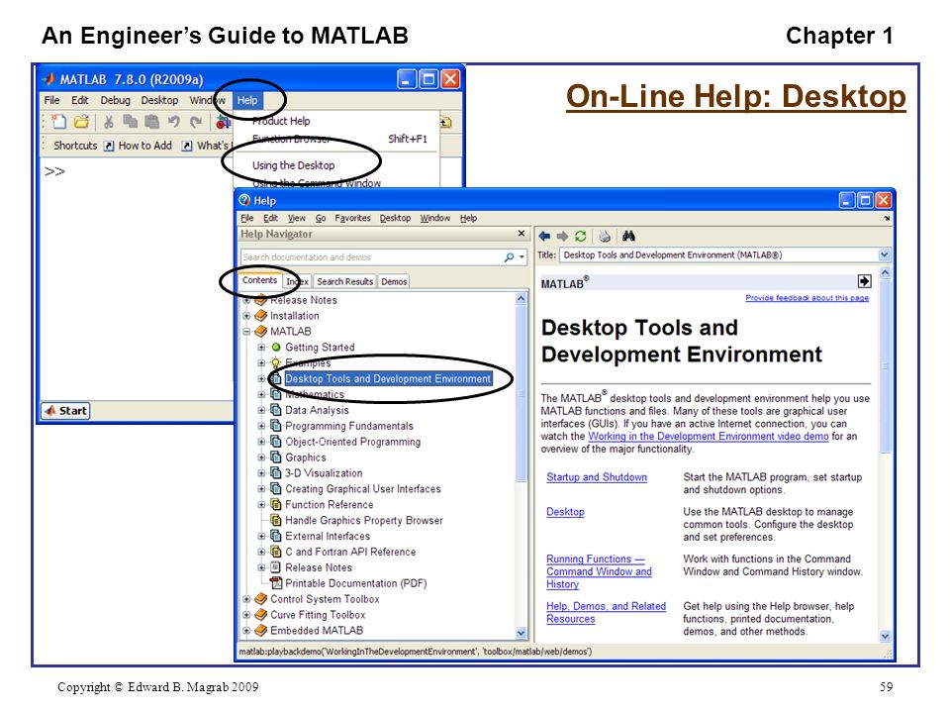Viewport: 950px width, 713px height.
Task: Click Provide feedback about this page link
Action: [807, 298]
